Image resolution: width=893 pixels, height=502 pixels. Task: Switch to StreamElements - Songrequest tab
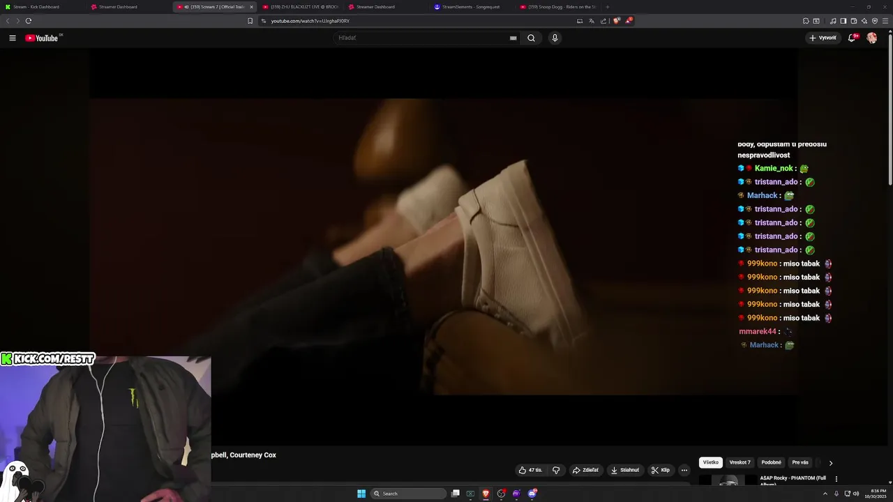click(471, 7)
